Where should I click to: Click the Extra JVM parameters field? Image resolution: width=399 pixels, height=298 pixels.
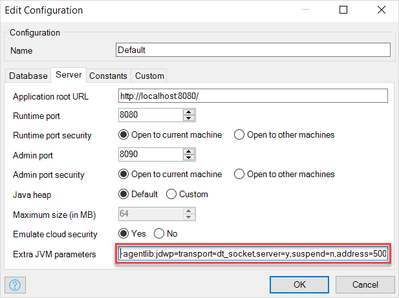click(253, 254)
